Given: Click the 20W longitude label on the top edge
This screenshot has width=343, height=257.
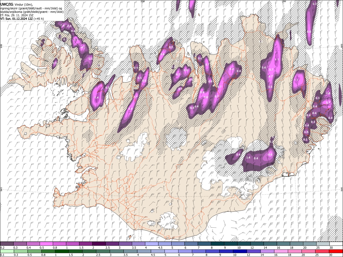Looking at the screenshot, I should point(143,1).
